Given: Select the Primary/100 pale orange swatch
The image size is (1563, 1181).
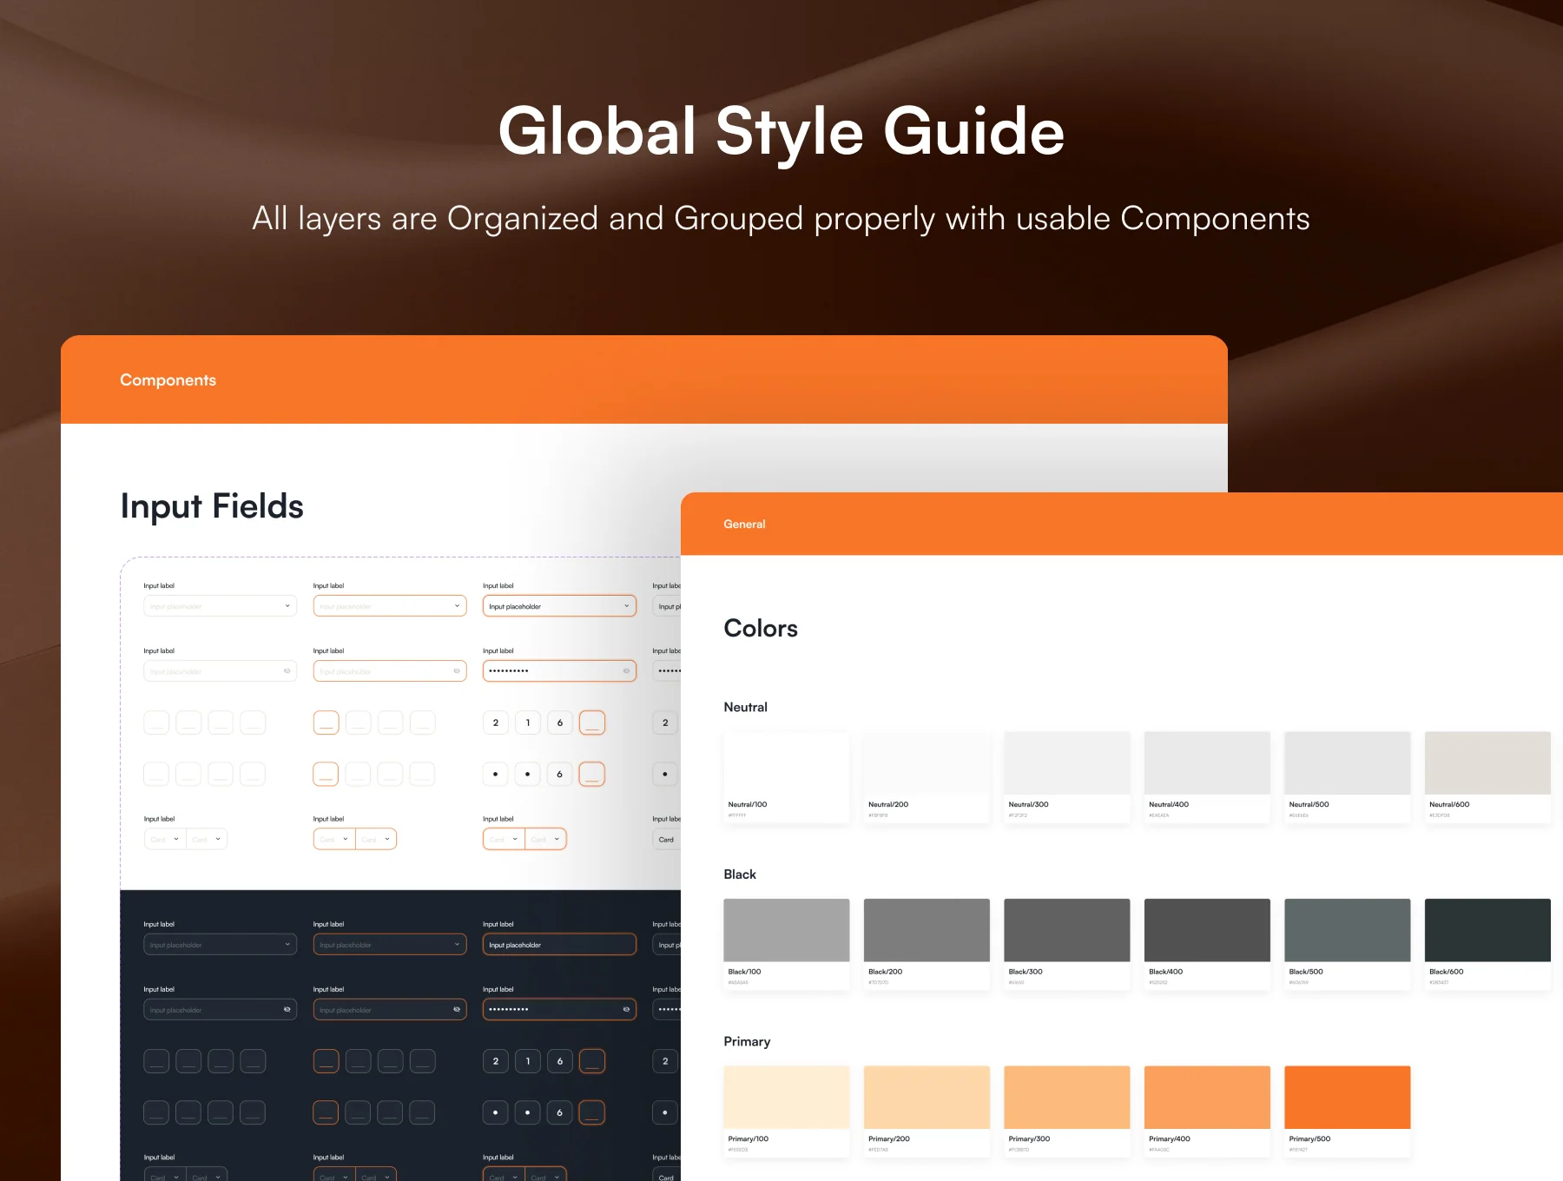Looking at the screenshot, I should pos(786,1112).
